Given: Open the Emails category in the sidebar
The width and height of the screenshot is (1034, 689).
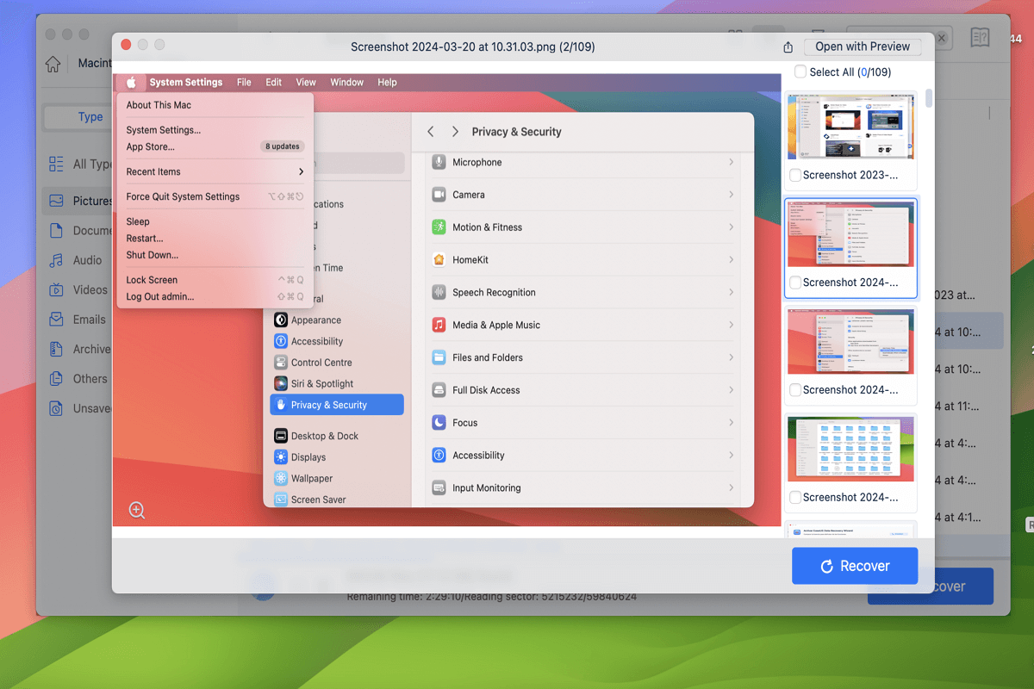Looking at the screenshot, I should (83, 320).
